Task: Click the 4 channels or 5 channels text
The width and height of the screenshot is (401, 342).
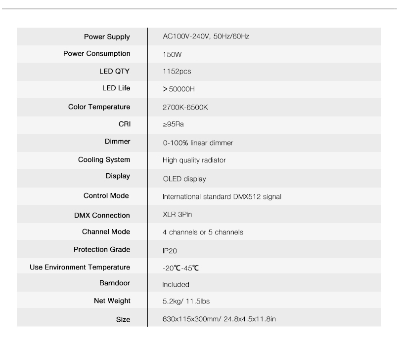Action: [203, 232]
